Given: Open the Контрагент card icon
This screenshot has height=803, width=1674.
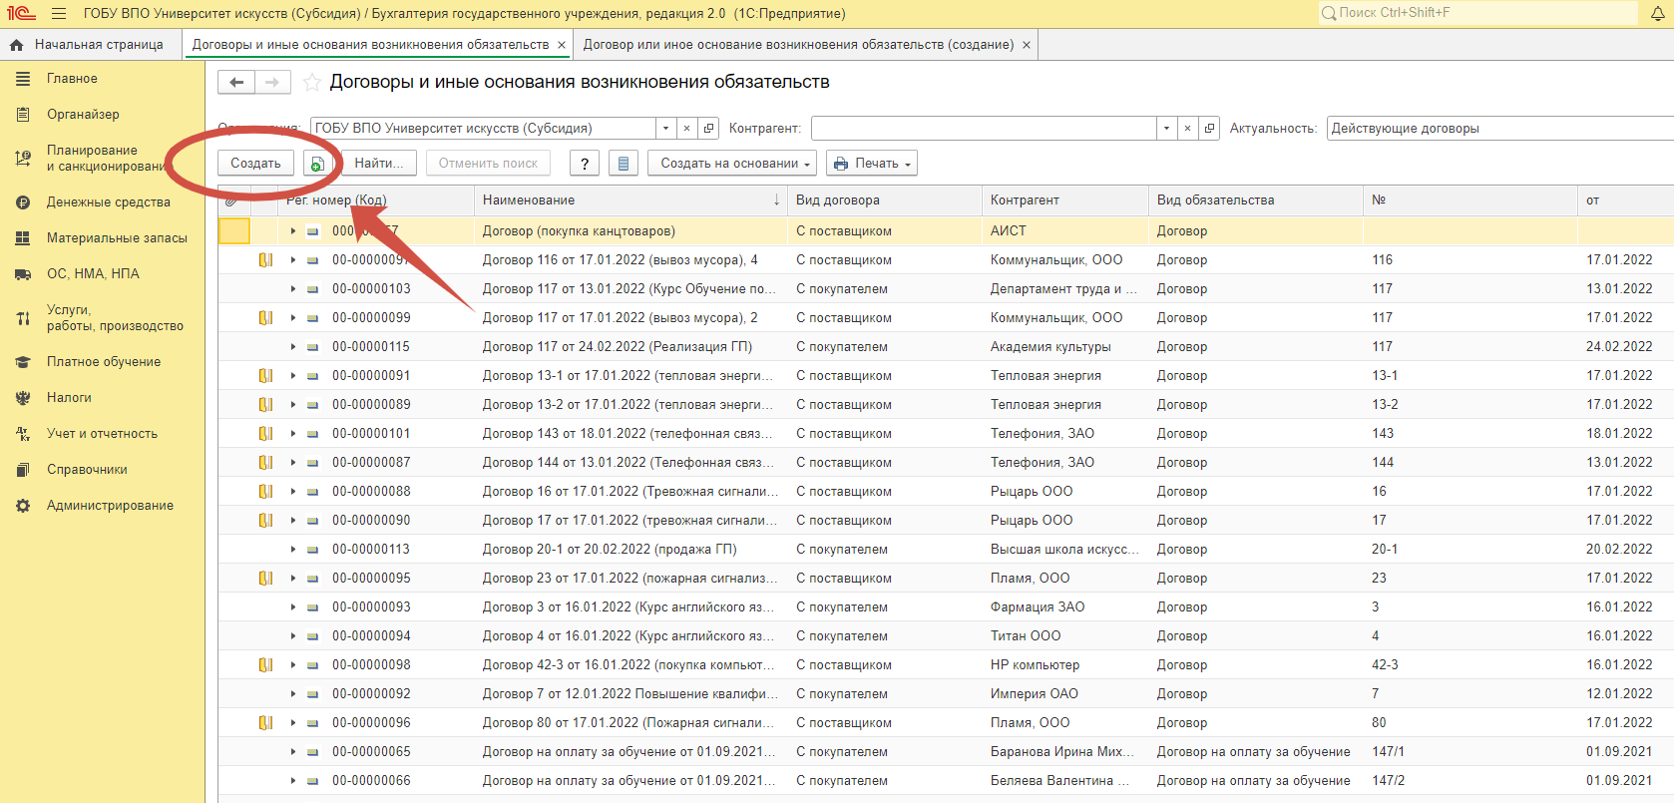Looking at the screenshot, I should click(1209, 129).
